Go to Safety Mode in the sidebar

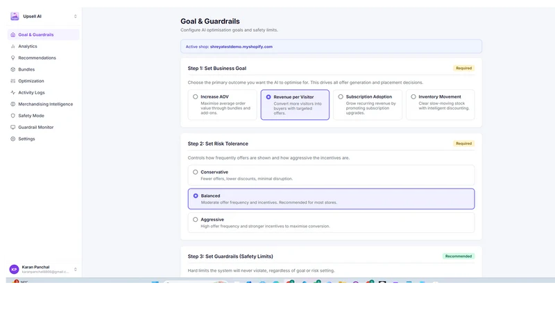(42, 116)
